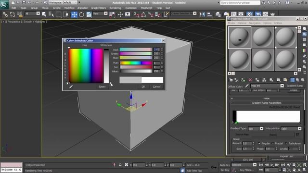The width and height of the screenshot is (308, 173).
Task: Pick color with Color Selector eyedropper
Action: (71, 86)
